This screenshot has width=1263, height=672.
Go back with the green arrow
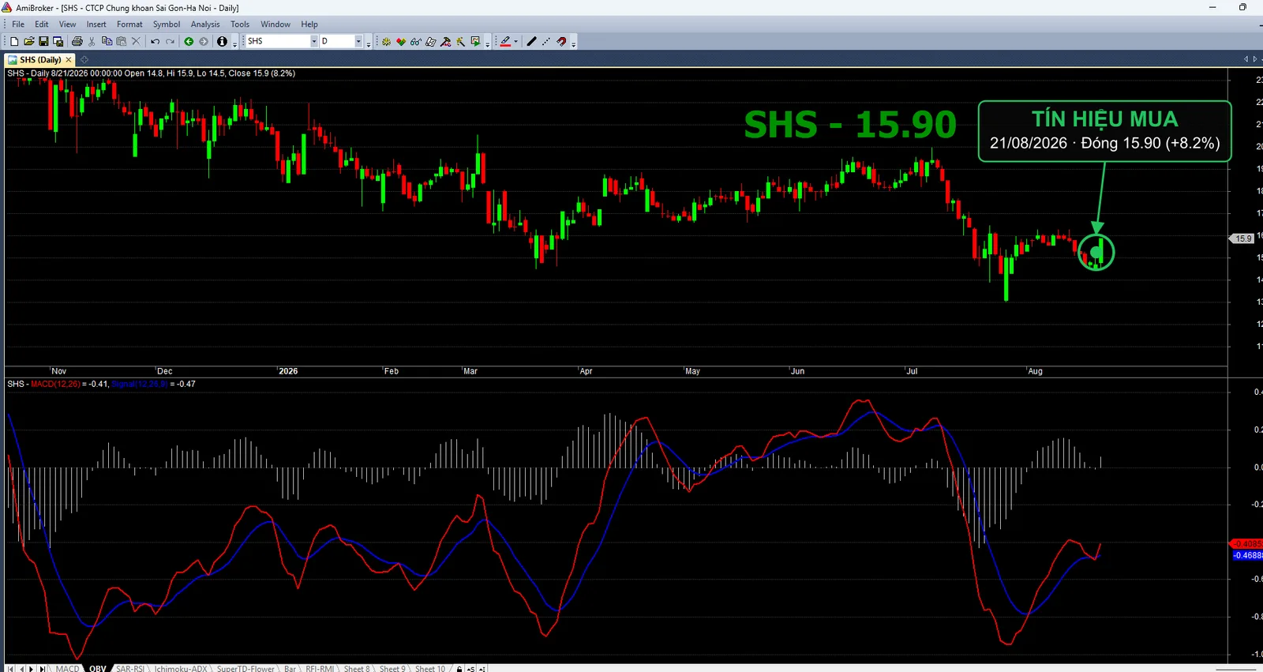[189, 41]
